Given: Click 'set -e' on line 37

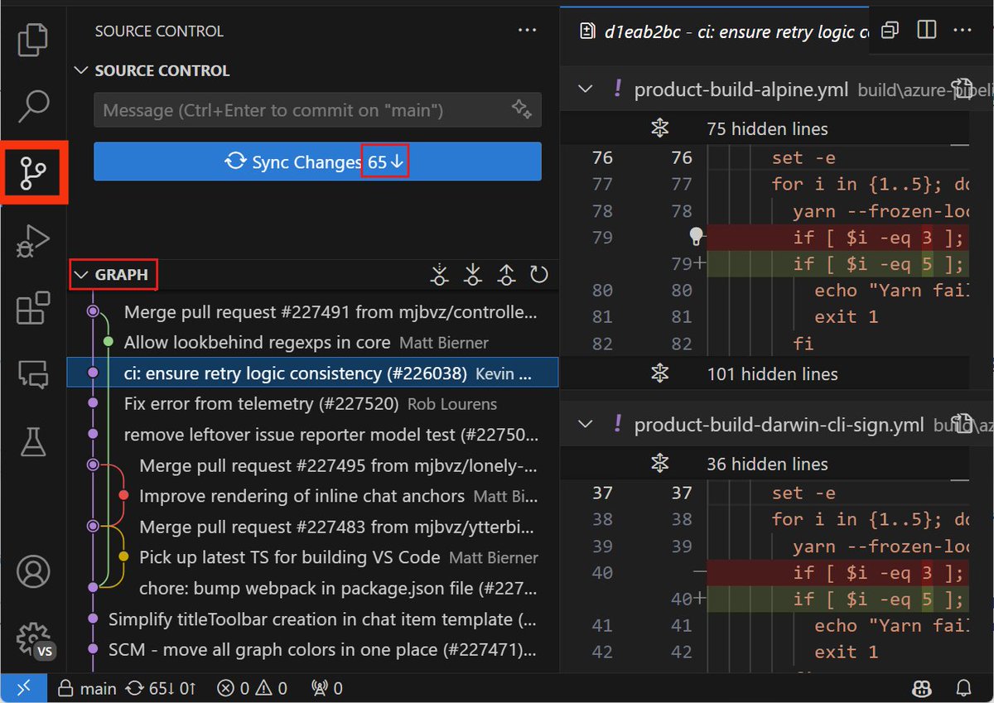Looking at the screenshot, I should (804, 494).
